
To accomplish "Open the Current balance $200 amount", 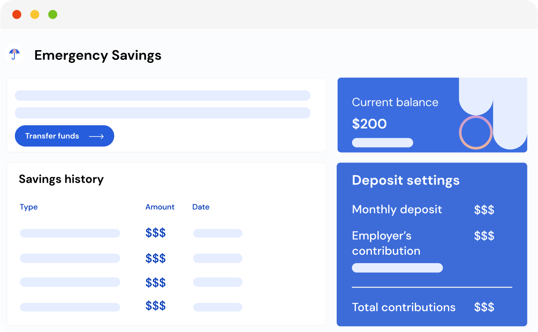I will (369, 124).
